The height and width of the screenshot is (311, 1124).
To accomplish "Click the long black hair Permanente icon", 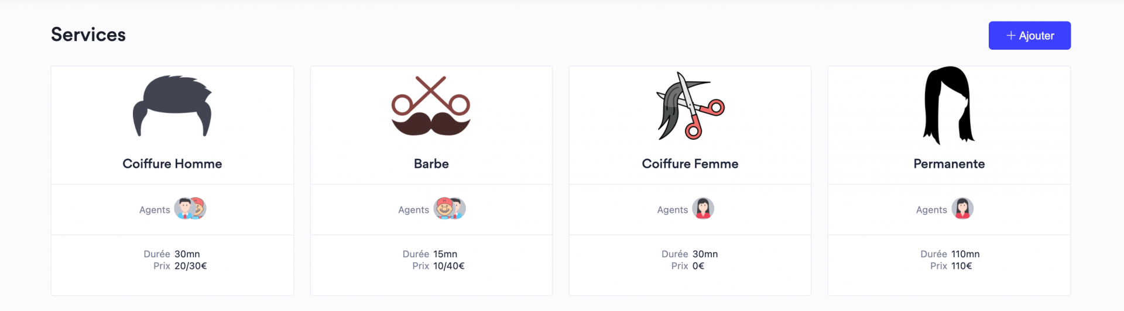I will click(948, 105).
